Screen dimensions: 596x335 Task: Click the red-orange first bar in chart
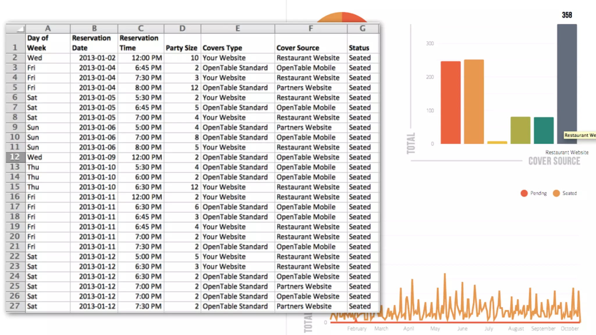pos(450,102)
